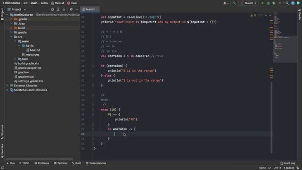The image size is (302, 170).
Task: Close the Main.kt editor tab
Action: tap(97, 9)
